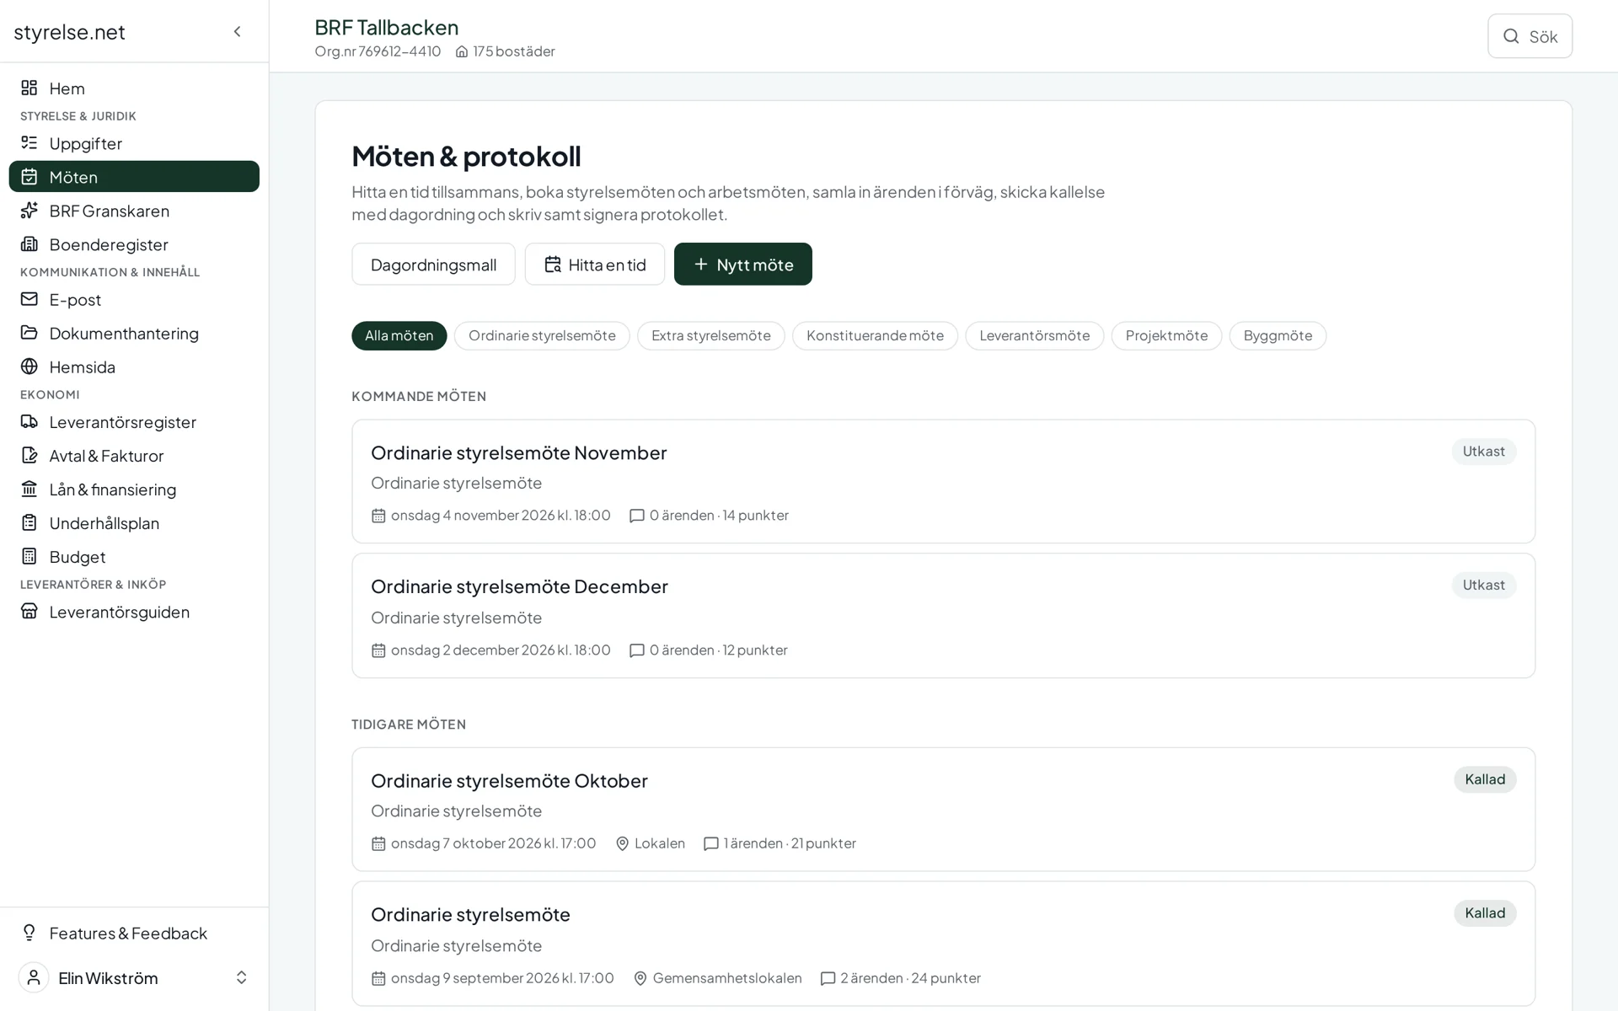Click the BRF Tallbacken heading
This screenshot has height=1011, width=1618.
[x=387, y=27]
